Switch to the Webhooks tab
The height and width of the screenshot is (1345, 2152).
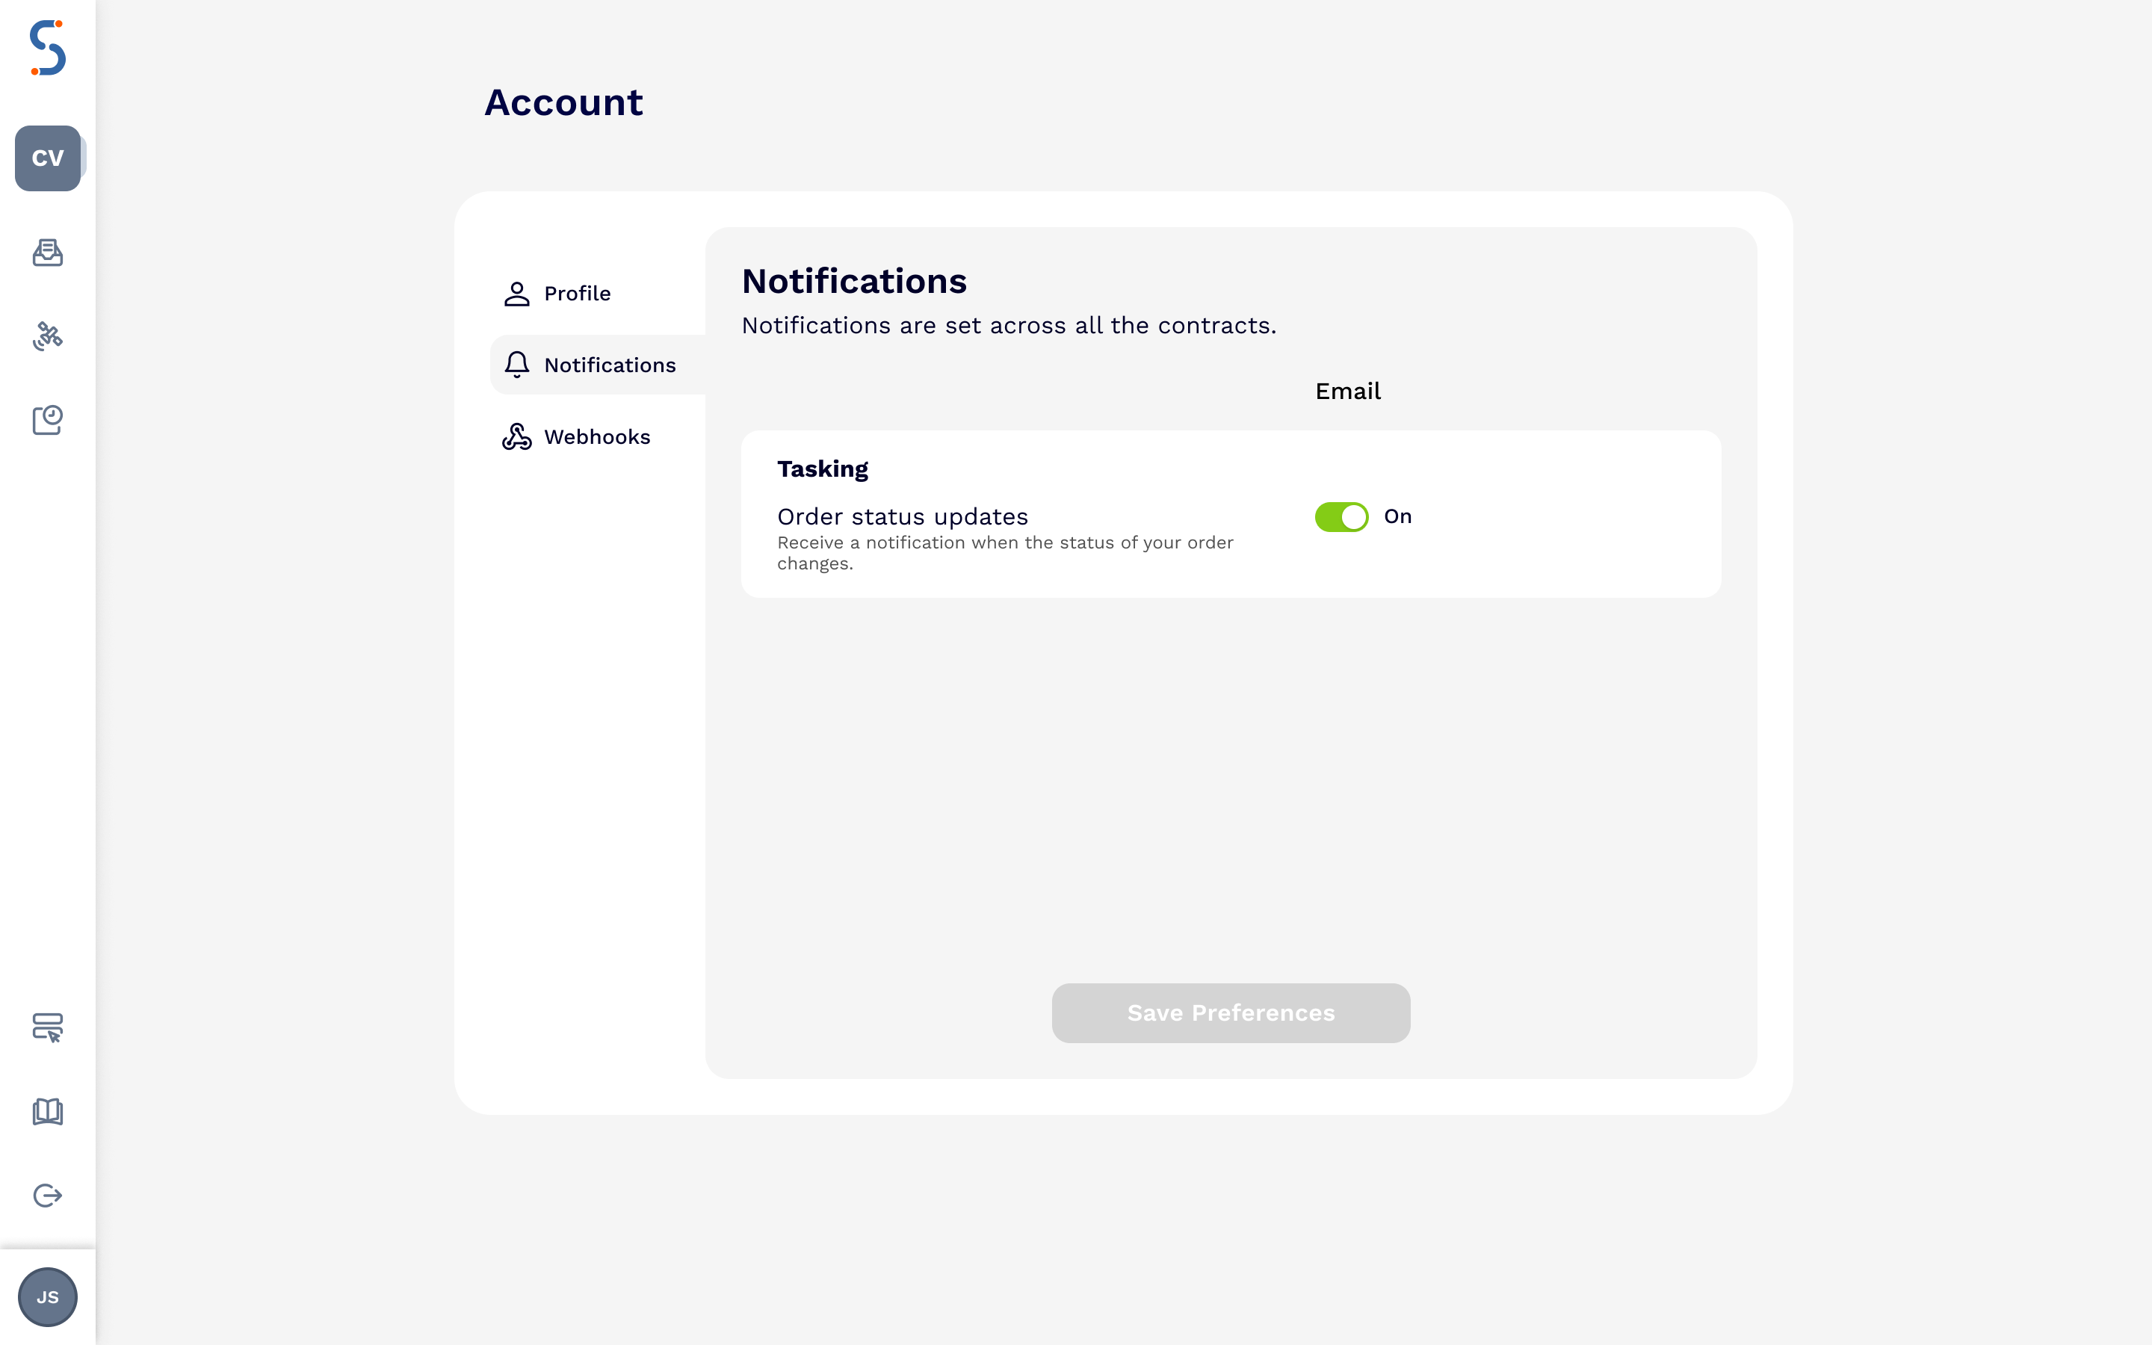coord(598,436)
